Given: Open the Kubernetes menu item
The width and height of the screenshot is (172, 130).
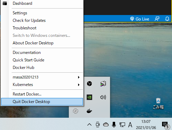Looking at the screenshot, I should (42, 85).
